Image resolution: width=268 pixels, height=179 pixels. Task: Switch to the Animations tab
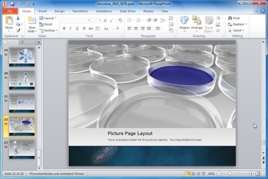pyautogui.click(x=104, y=11)
